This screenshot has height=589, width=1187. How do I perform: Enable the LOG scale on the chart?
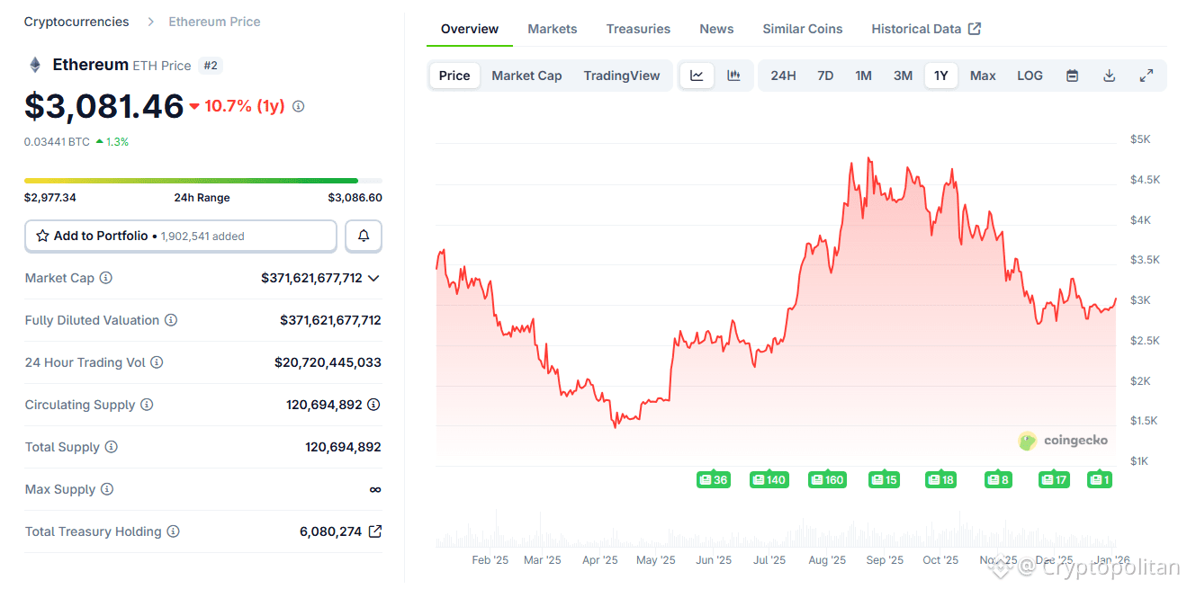point(1030,76)
